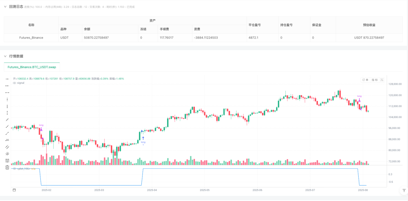Toggle visibility of signal indicator
The height and width of the screenshot is (201, 408).
coord(14,83)
